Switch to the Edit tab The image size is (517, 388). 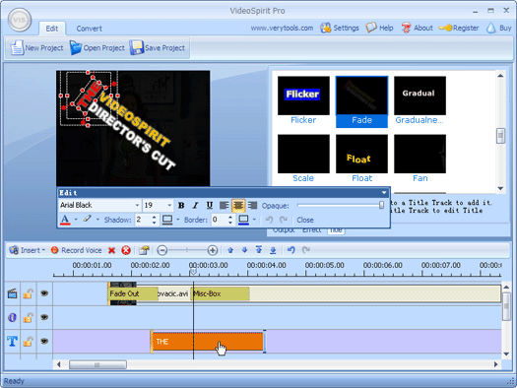pos(52,29)
